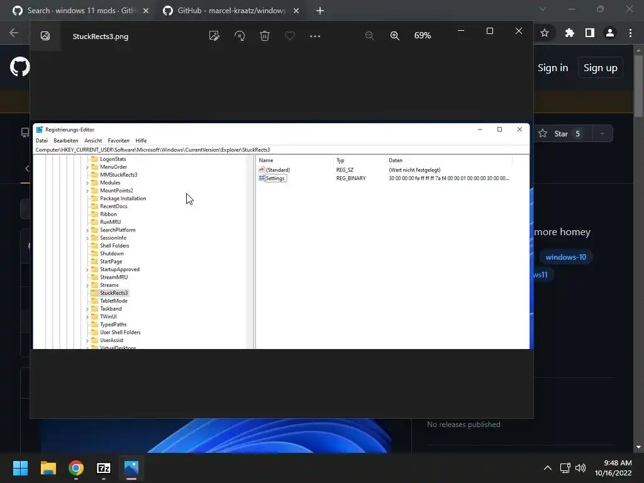Click Sign up on GitHub

coord(601,68)
